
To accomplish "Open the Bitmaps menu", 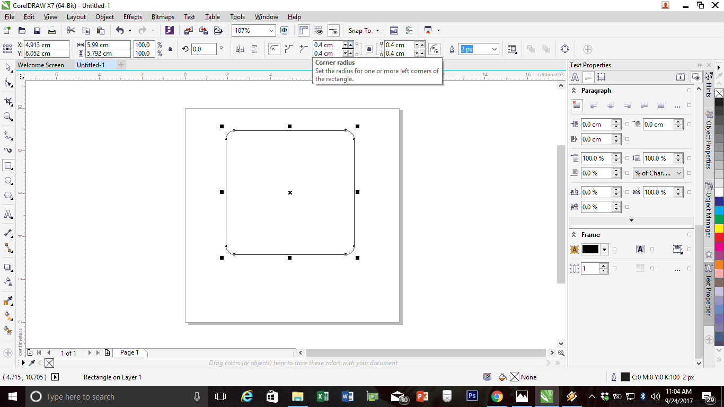I will click(162, 16).
